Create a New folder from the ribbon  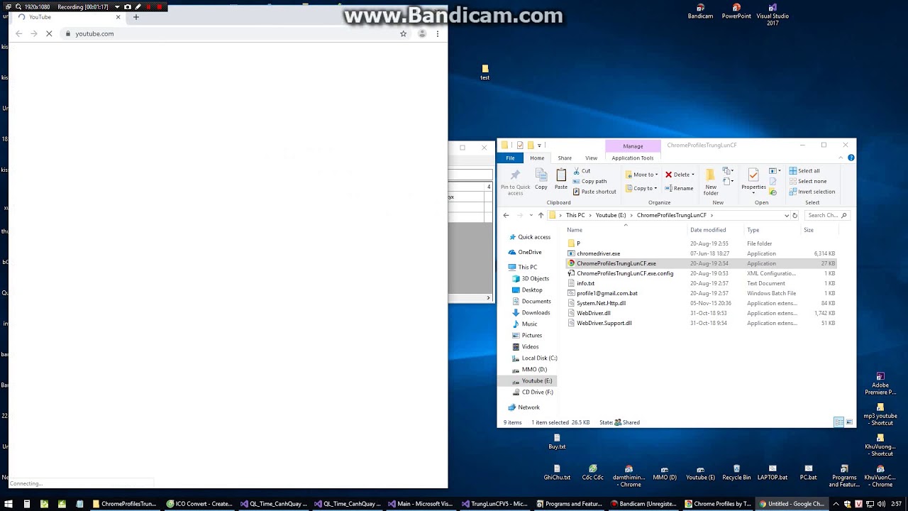pyautogui.click(x=711, y=182)
